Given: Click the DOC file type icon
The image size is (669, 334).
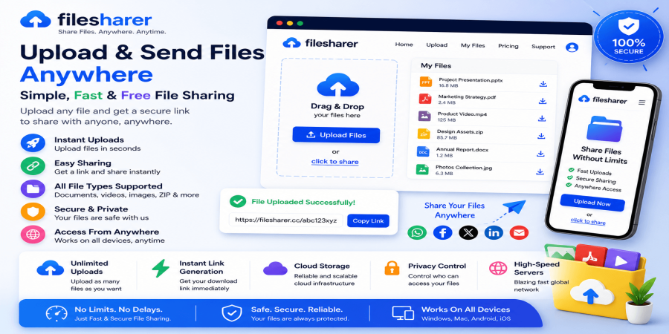Looking at the screenshot, I should pyautogui.click(x=423, y=151).
